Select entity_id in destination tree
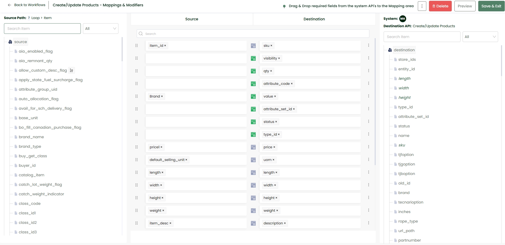505x245 pixels. pyautogui.click(x=406, y=69)
